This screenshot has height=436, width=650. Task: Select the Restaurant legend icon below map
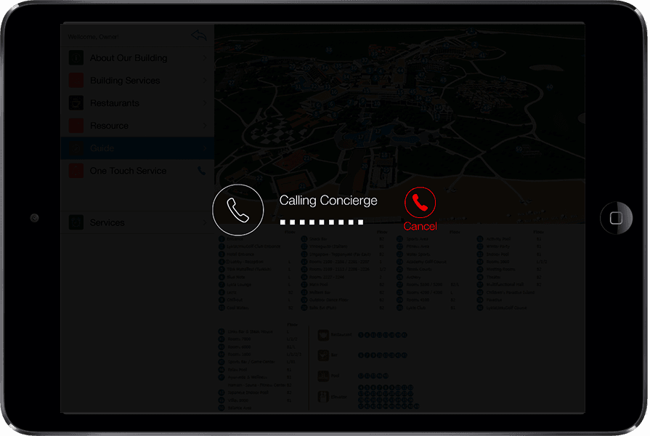coord(324,335)
